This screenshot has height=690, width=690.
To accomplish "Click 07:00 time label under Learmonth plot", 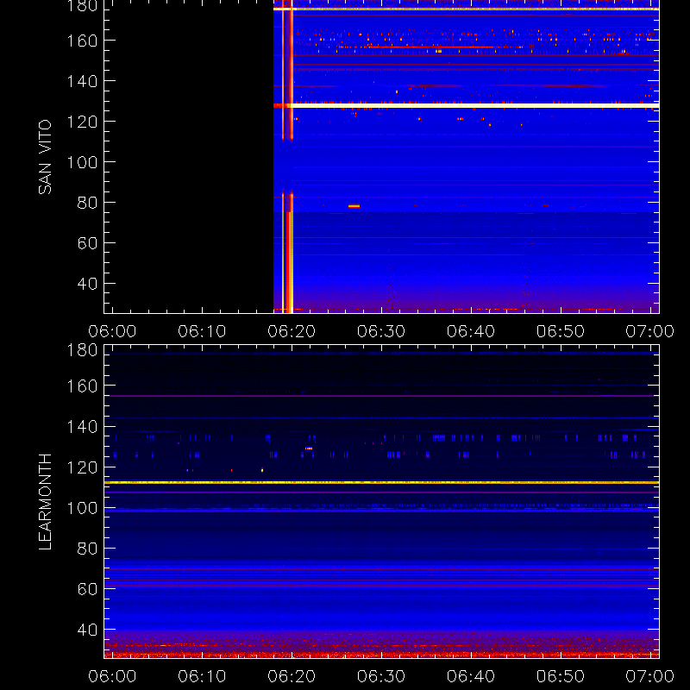I will [650, 676].
